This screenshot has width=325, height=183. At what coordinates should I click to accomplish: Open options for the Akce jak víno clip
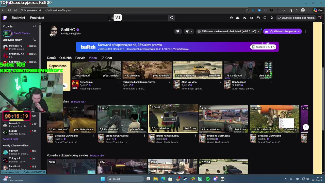coord(220,82)
